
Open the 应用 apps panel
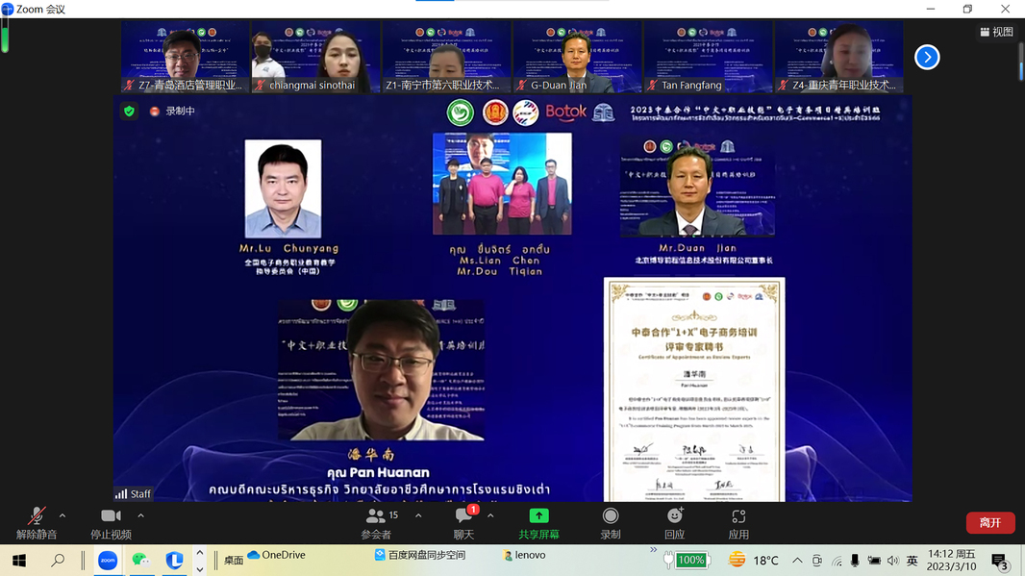pyautogui.click(x=737, y=522)
